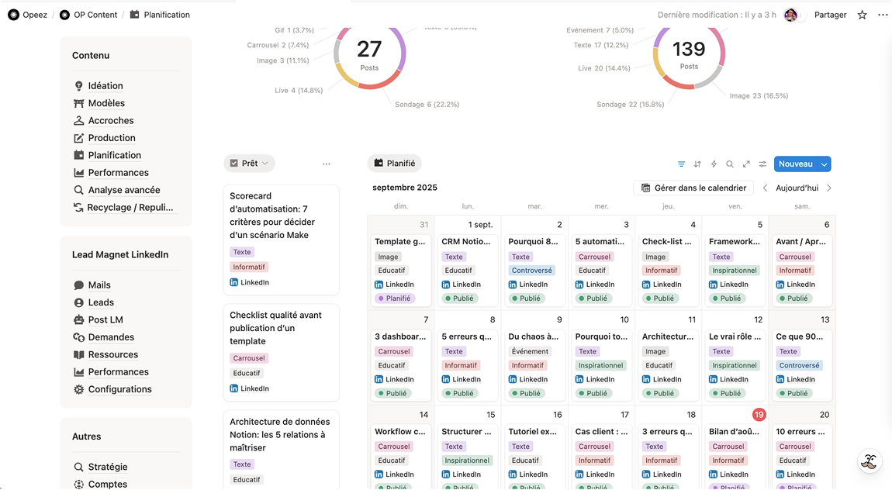Image resolution: width=892 pixels, height=490 pixels.
Task: Open Post LM page
Action: tap(105, 319)
